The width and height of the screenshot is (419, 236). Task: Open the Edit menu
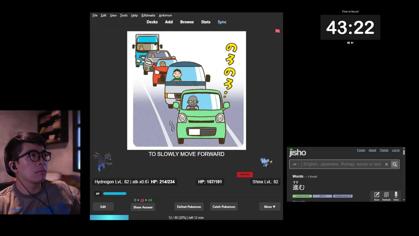pyautogui.click(x=103, y=15)
